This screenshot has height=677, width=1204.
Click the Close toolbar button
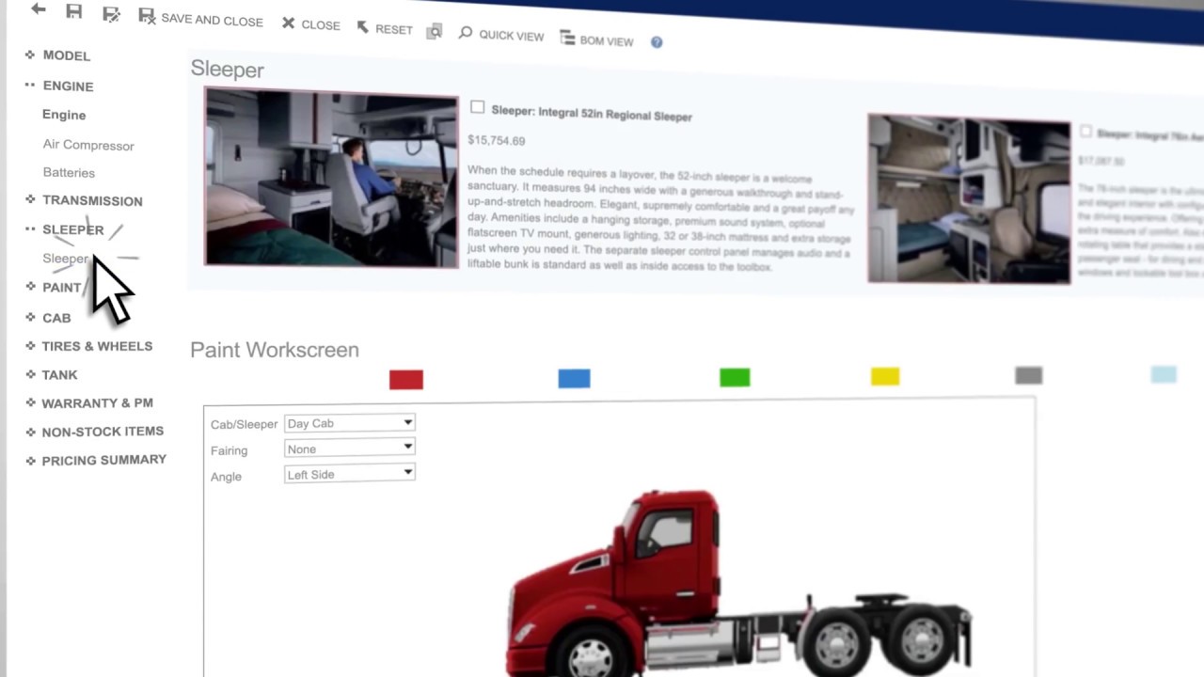coord(311,24)
